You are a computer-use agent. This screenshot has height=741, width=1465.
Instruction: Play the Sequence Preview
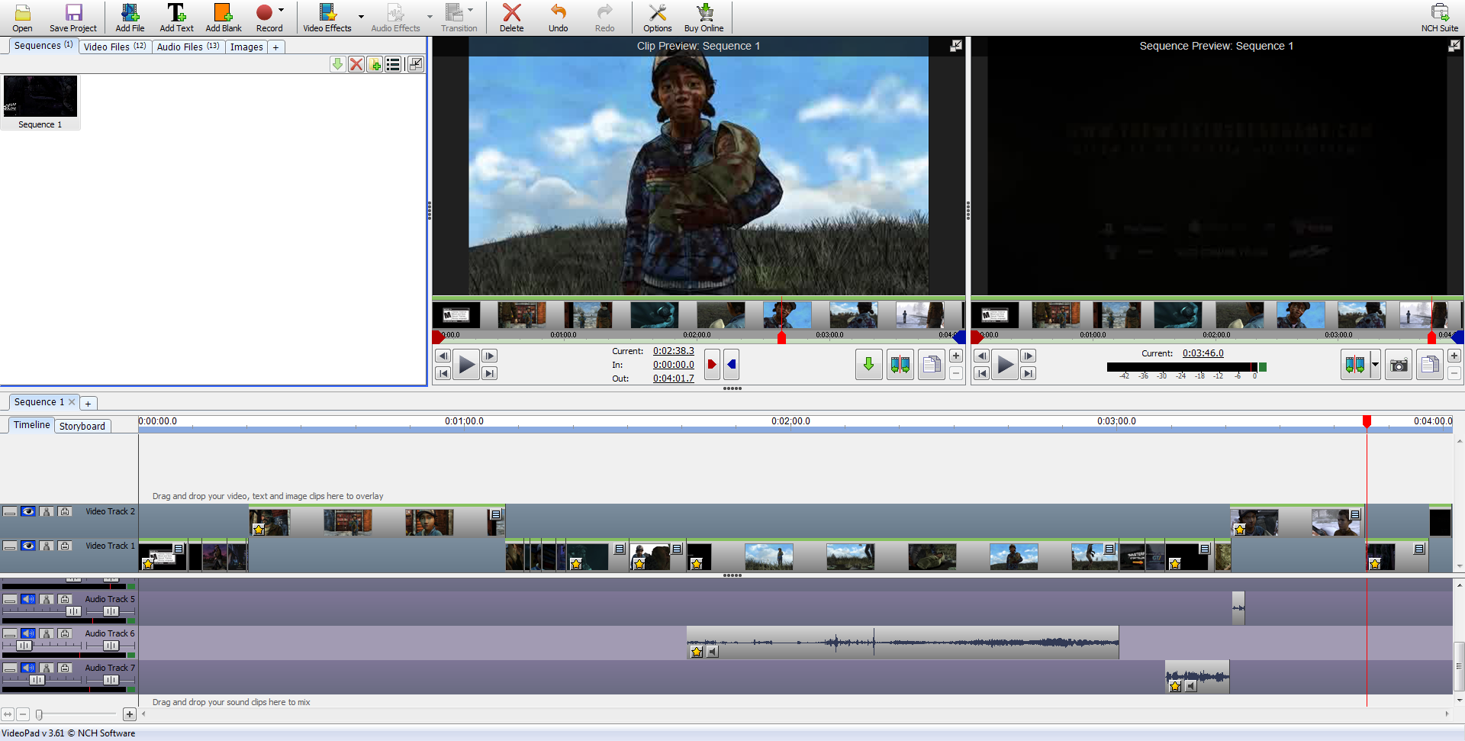(x=1005, y=365)
